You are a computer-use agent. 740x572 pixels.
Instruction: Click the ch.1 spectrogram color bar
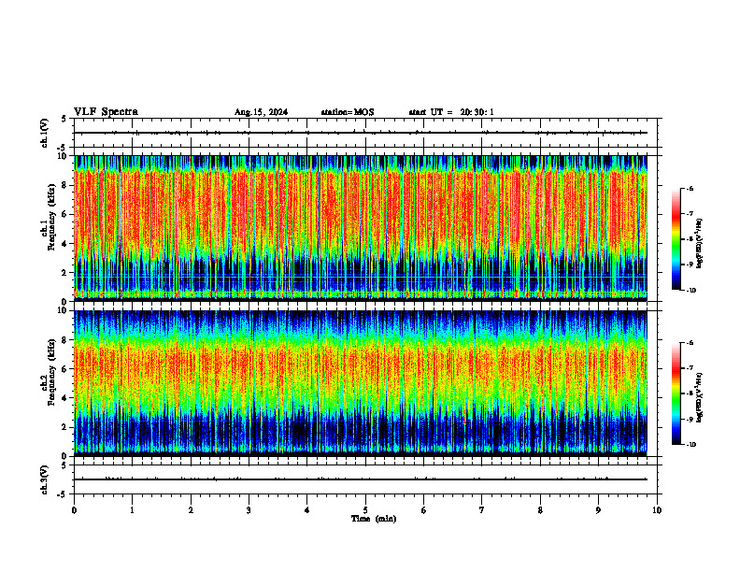[x=676, y=239]
